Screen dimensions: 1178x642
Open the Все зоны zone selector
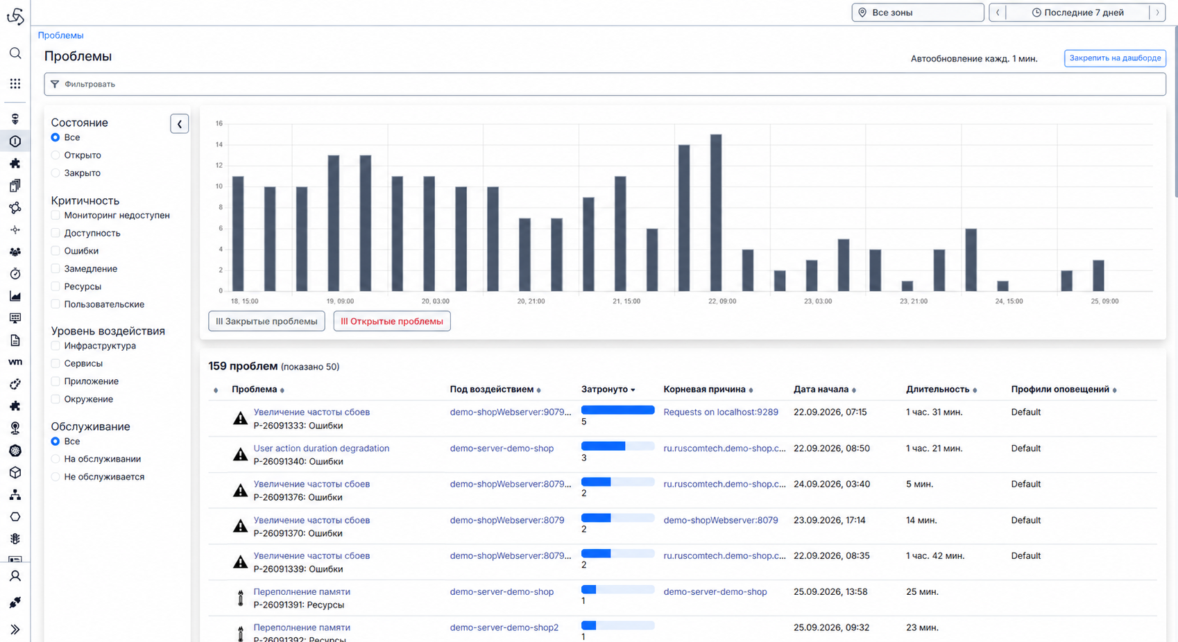click(x=918, y=12)
